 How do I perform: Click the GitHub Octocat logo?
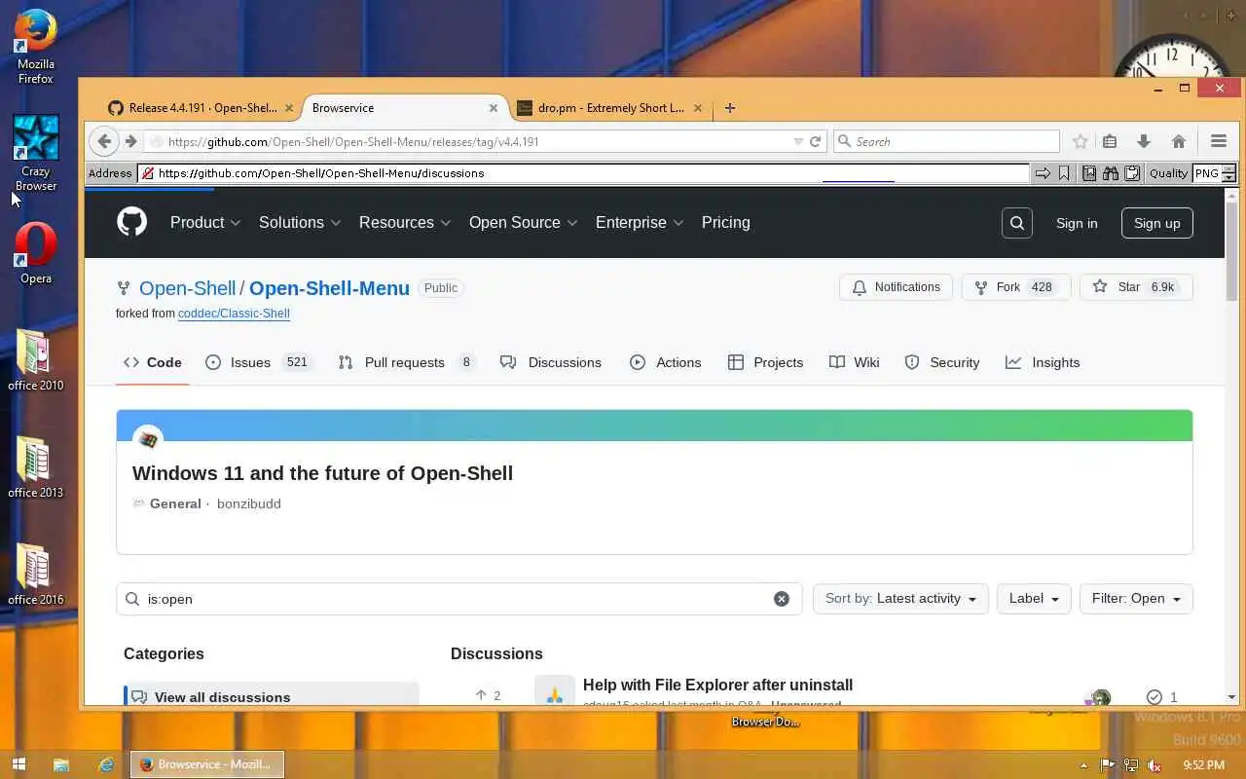(132, 222)
